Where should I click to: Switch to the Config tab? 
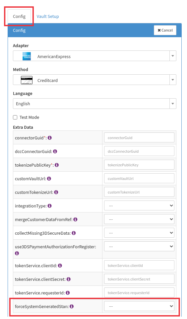[19, 17]
